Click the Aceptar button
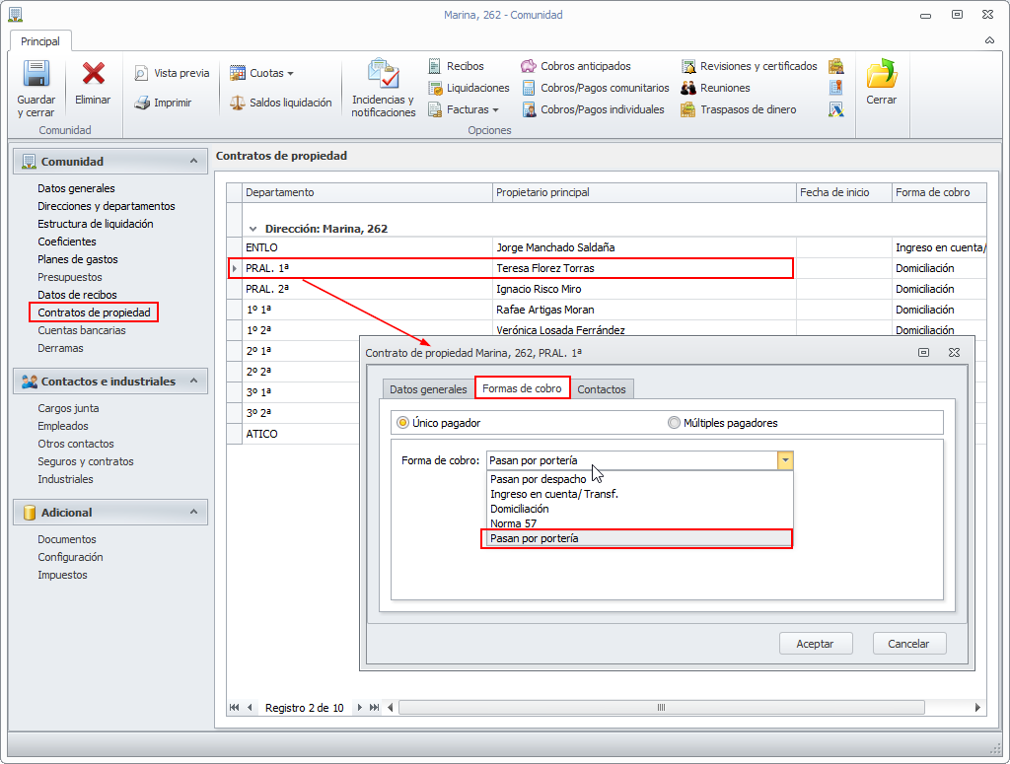The height and width of the screenshot is (764, 1010). tap(816, 644)
